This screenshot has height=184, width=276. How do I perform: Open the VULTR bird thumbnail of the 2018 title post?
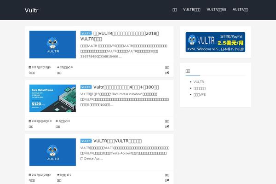pyautogui.click(x=52, y=45)
